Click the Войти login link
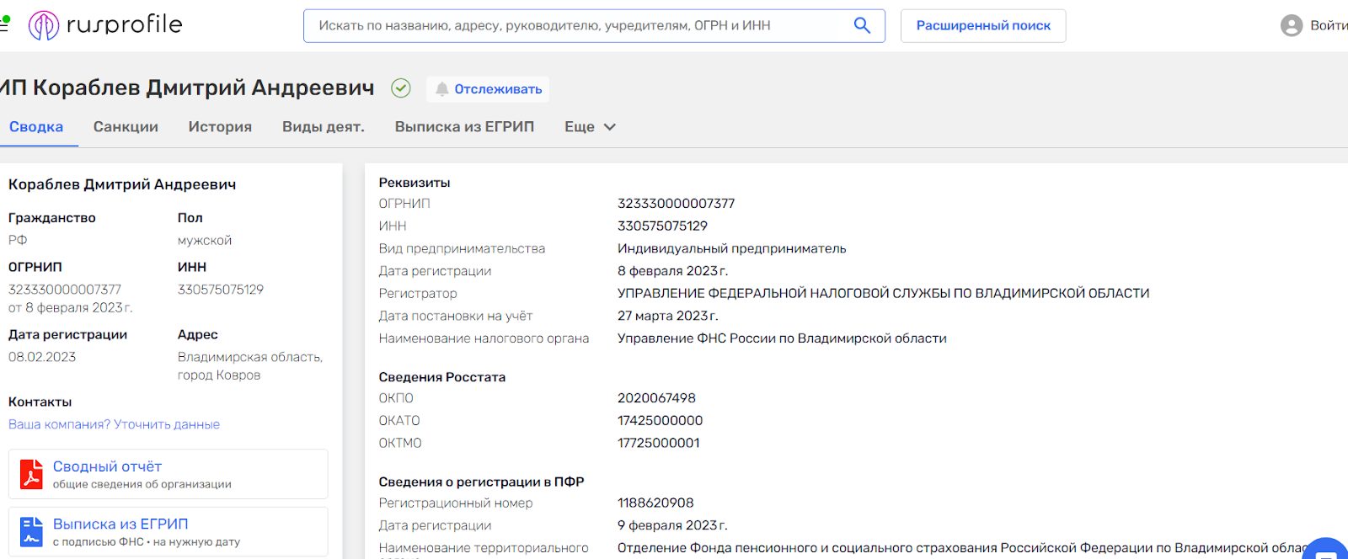The image size is (1348, 559). pyautogui.click(x=1328, y=25)
